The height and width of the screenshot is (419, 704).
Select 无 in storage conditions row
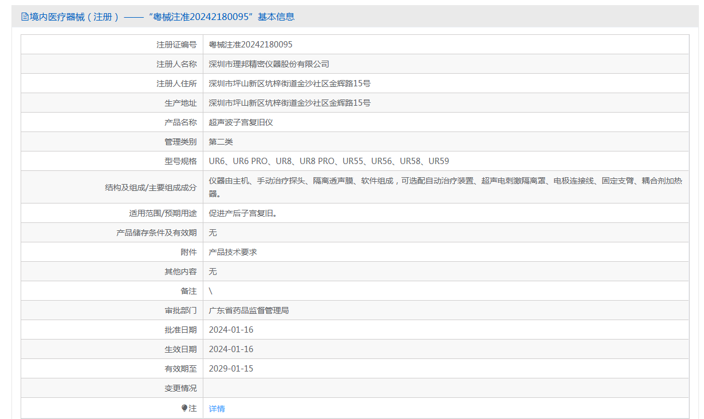[213, 233]
